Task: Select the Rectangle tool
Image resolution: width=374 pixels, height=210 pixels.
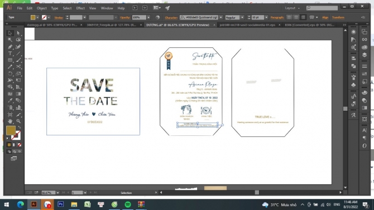Action: click(10, 60)
